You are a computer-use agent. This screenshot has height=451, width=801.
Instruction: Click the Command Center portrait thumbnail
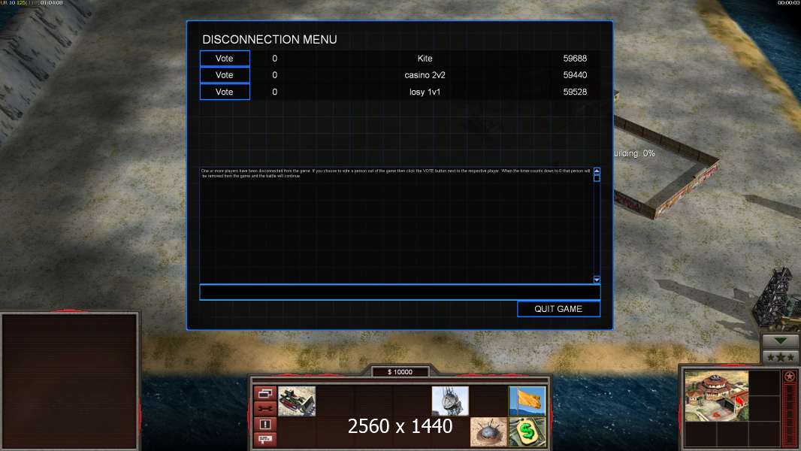point(716,396)
